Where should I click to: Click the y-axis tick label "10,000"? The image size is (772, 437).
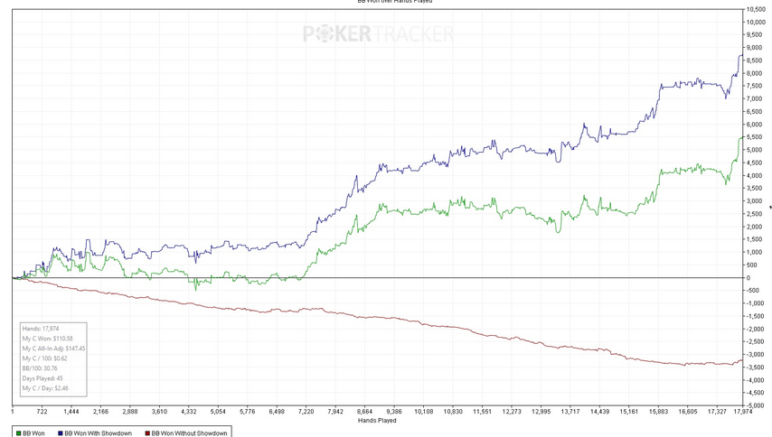[x=756, y=22]
